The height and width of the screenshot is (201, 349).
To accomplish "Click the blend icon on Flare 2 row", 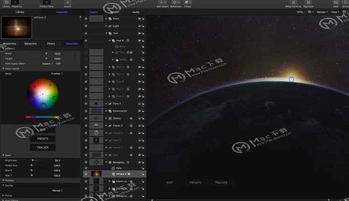I will [x=140, y=104].
